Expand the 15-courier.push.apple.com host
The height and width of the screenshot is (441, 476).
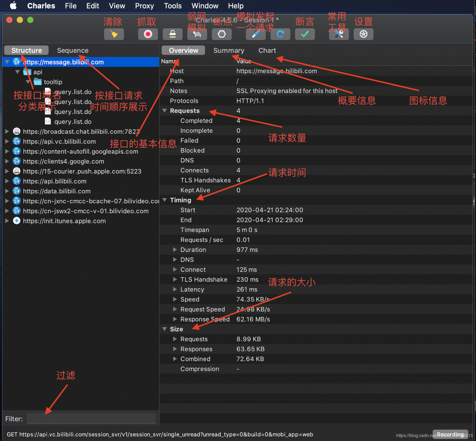(7, 171)
